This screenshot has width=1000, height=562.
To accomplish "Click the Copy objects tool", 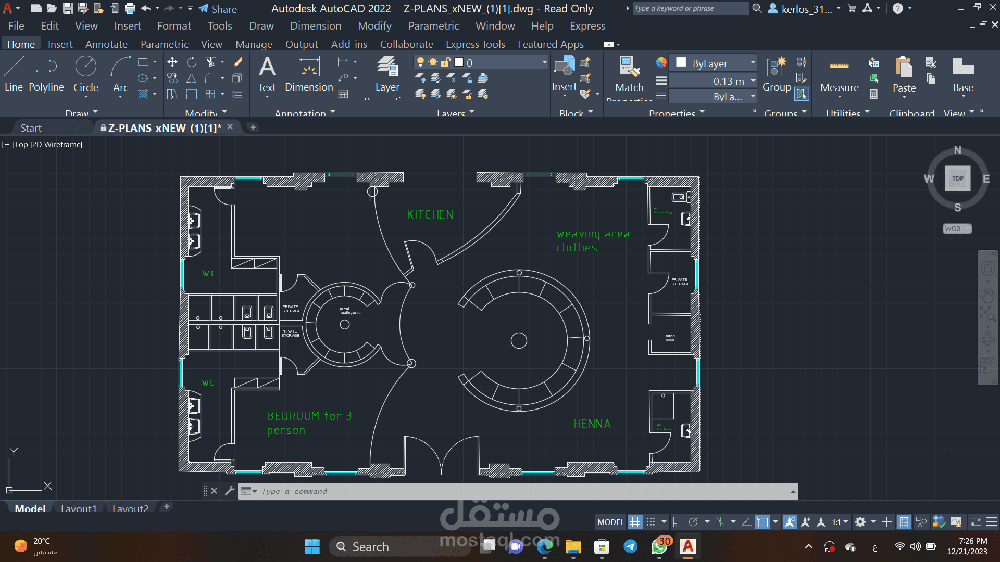I will pyautogui.click(x=172, y=79).
